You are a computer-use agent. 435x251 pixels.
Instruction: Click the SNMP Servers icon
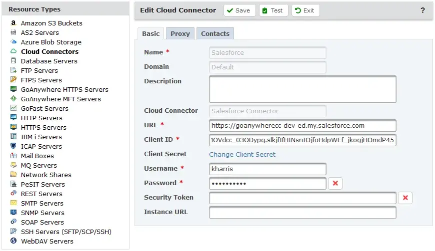click(13, 212)
